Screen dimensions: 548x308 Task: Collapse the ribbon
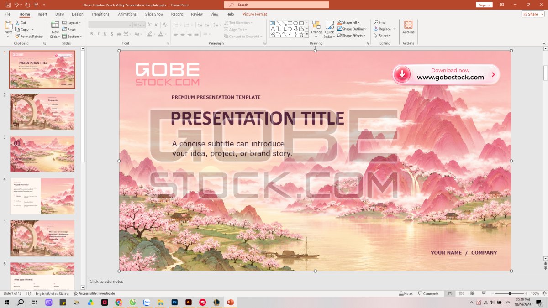click(544, 43)
